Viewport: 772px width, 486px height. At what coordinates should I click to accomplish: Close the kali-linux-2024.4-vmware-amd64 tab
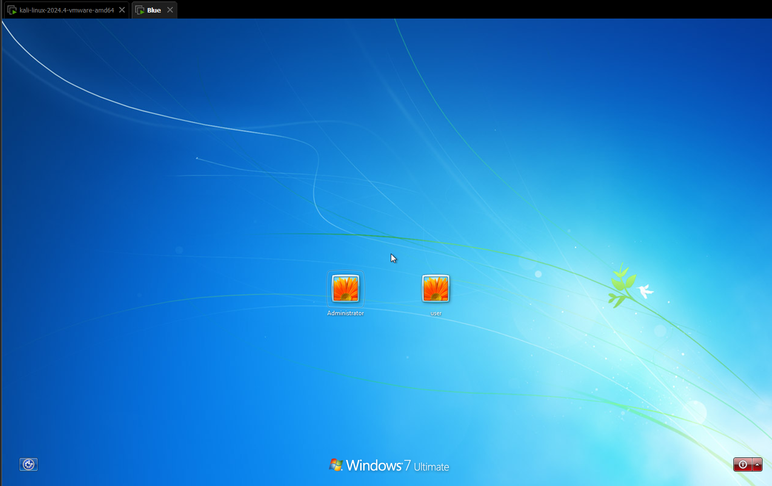[x=122, y=10]
